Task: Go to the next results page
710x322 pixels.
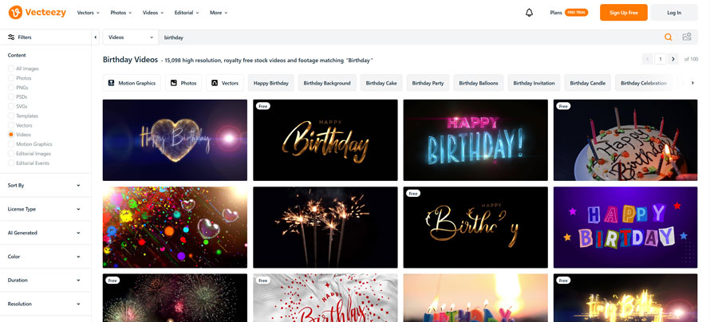Action: point(673,59)
